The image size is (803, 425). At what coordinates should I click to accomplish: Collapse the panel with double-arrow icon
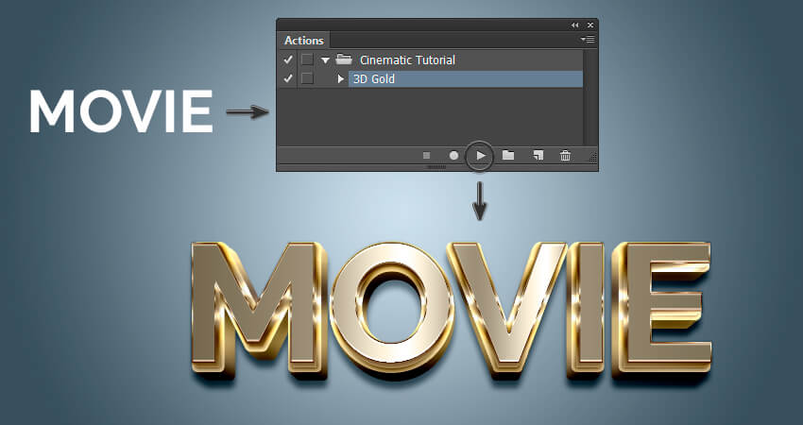click(575, 25)
